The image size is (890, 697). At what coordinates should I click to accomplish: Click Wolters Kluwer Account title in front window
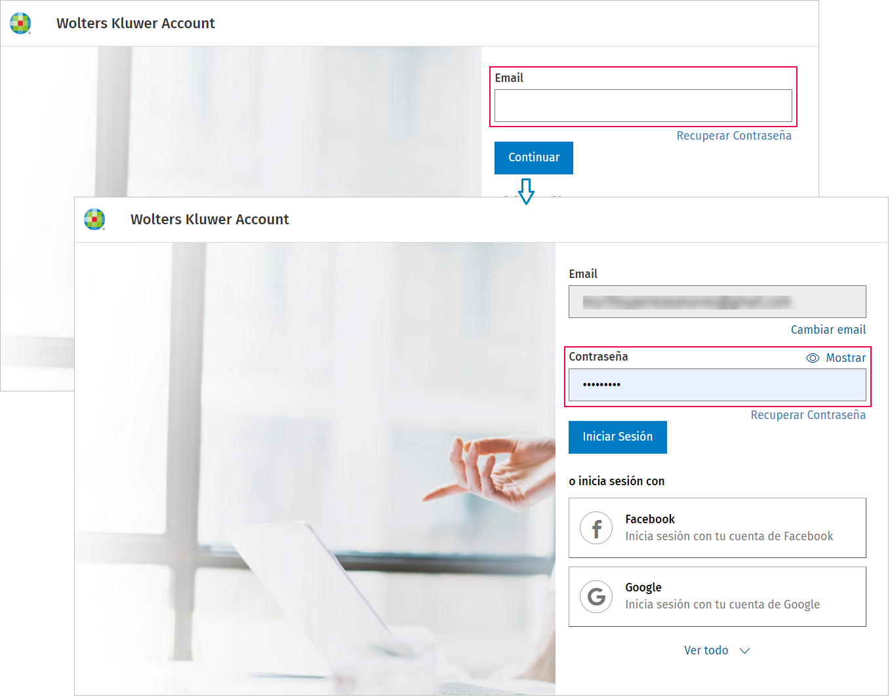pyautogui.click(x=210, y=220)
